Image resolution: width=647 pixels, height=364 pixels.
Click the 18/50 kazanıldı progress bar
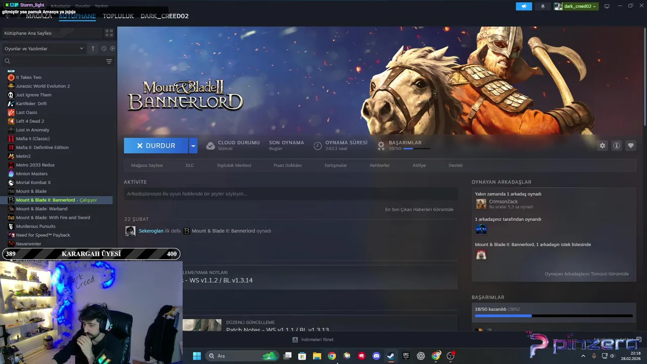pyautogui.click(x=553, y=316)
